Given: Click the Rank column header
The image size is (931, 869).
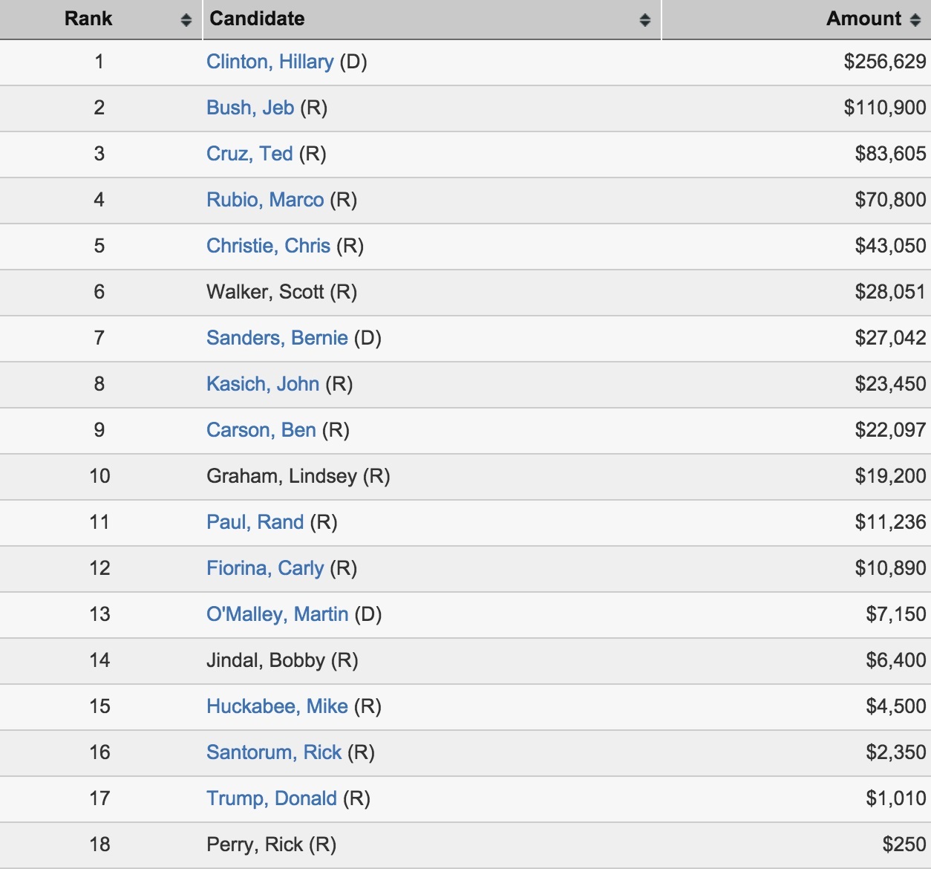Looking at the screenshot, I should pyautogui.click(x=100, y=19).
